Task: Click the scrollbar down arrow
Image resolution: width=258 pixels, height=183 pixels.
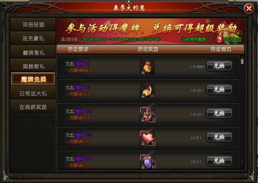Action: coord(242,162)
